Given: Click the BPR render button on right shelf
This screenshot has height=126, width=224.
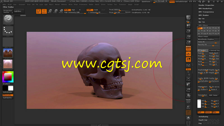Looking at the screenshot, I should (188, 17).
